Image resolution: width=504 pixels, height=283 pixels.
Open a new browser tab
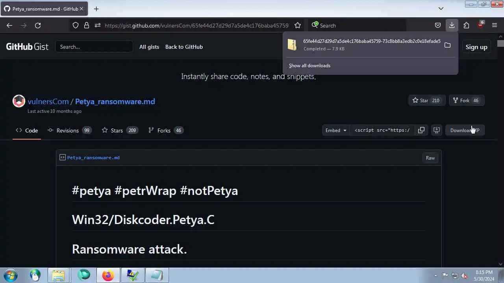pos(96,9)
